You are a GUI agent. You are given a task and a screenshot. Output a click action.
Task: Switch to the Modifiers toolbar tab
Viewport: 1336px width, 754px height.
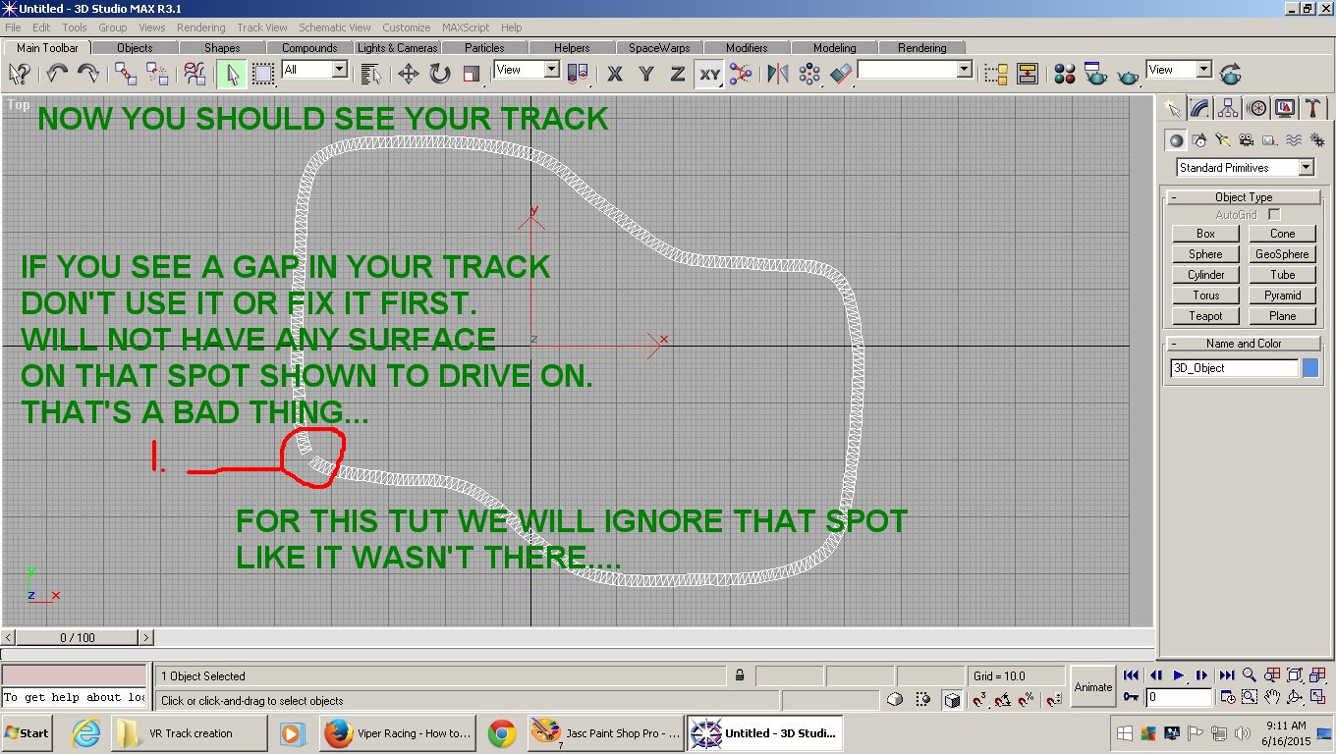[x=747, y=47]
